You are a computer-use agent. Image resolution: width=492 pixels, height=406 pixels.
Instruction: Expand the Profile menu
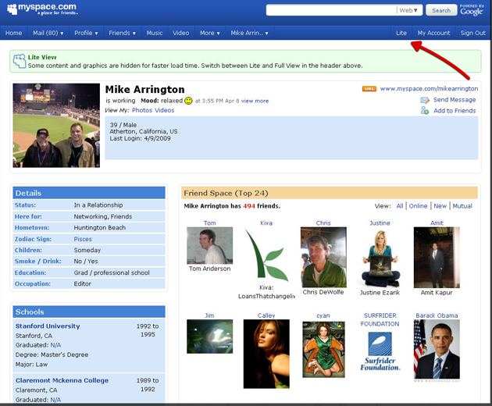click(86, 33)
